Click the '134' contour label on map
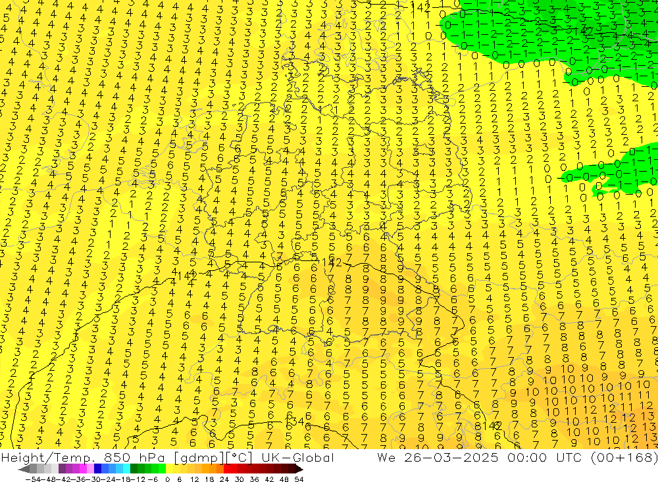658x482 pixels. coord(295,421)
